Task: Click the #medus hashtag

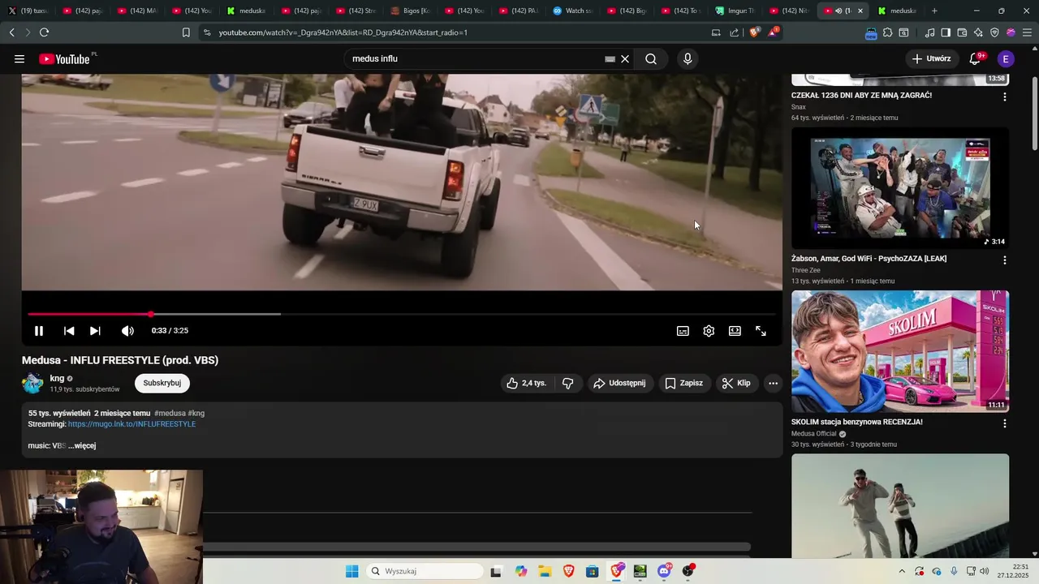Action: 170,414
